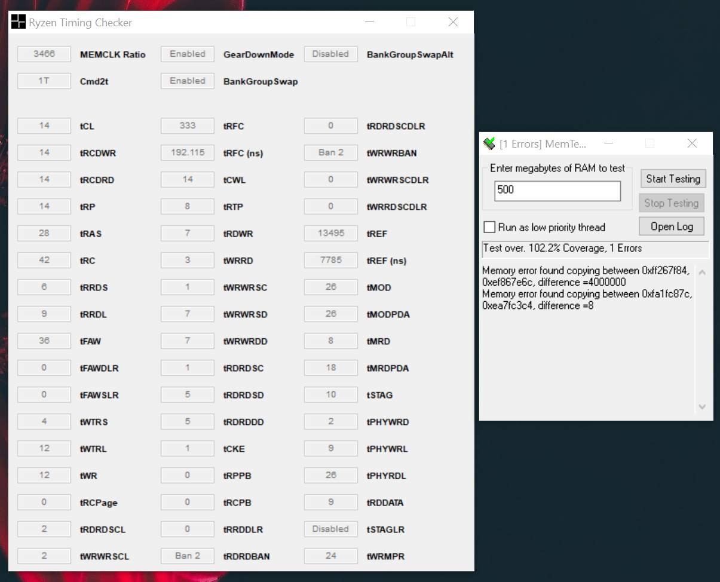Click the first memory error line with difference =4000000
Viewport: 720px width, 582px height.
[587, 276]
